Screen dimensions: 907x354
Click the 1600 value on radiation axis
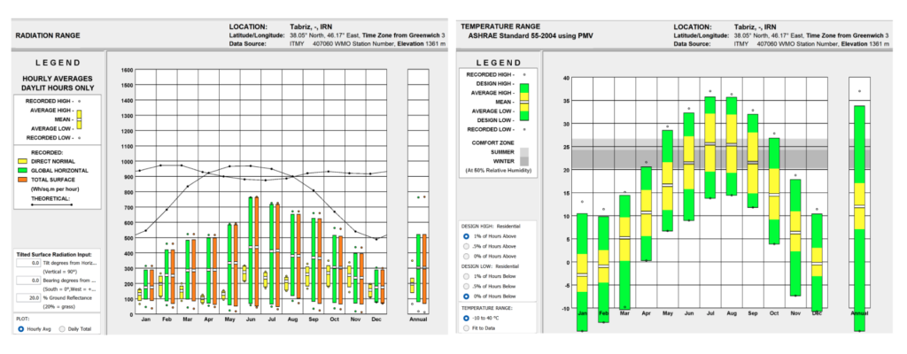click(127, 70)
